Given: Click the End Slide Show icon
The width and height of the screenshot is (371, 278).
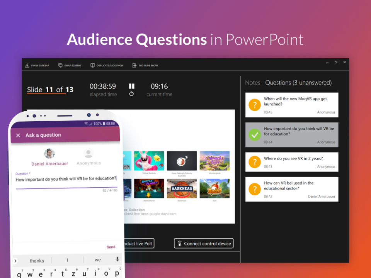Looking at the screenshot, I should pos(134,65).
